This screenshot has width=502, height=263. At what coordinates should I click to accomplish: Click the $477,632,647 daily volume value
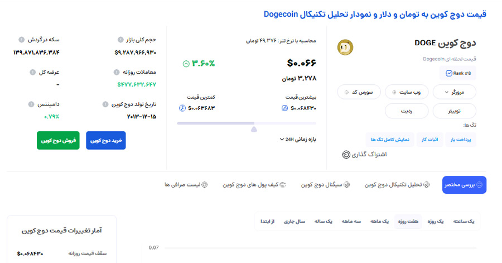(137, 84)
